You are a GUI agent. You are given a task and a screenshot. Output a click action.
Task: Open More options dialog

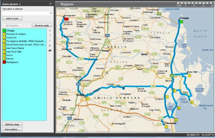pyautogui.click(x=12, y=130)
